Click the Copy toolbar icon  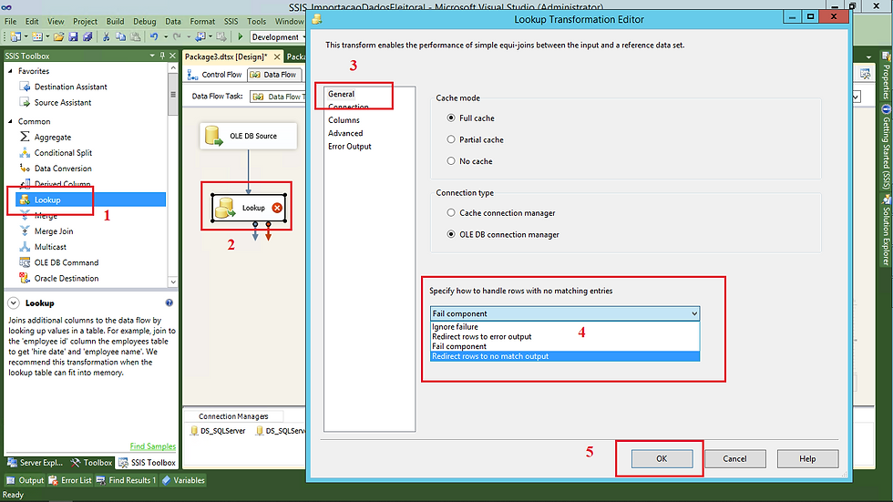tap(120, 37)
